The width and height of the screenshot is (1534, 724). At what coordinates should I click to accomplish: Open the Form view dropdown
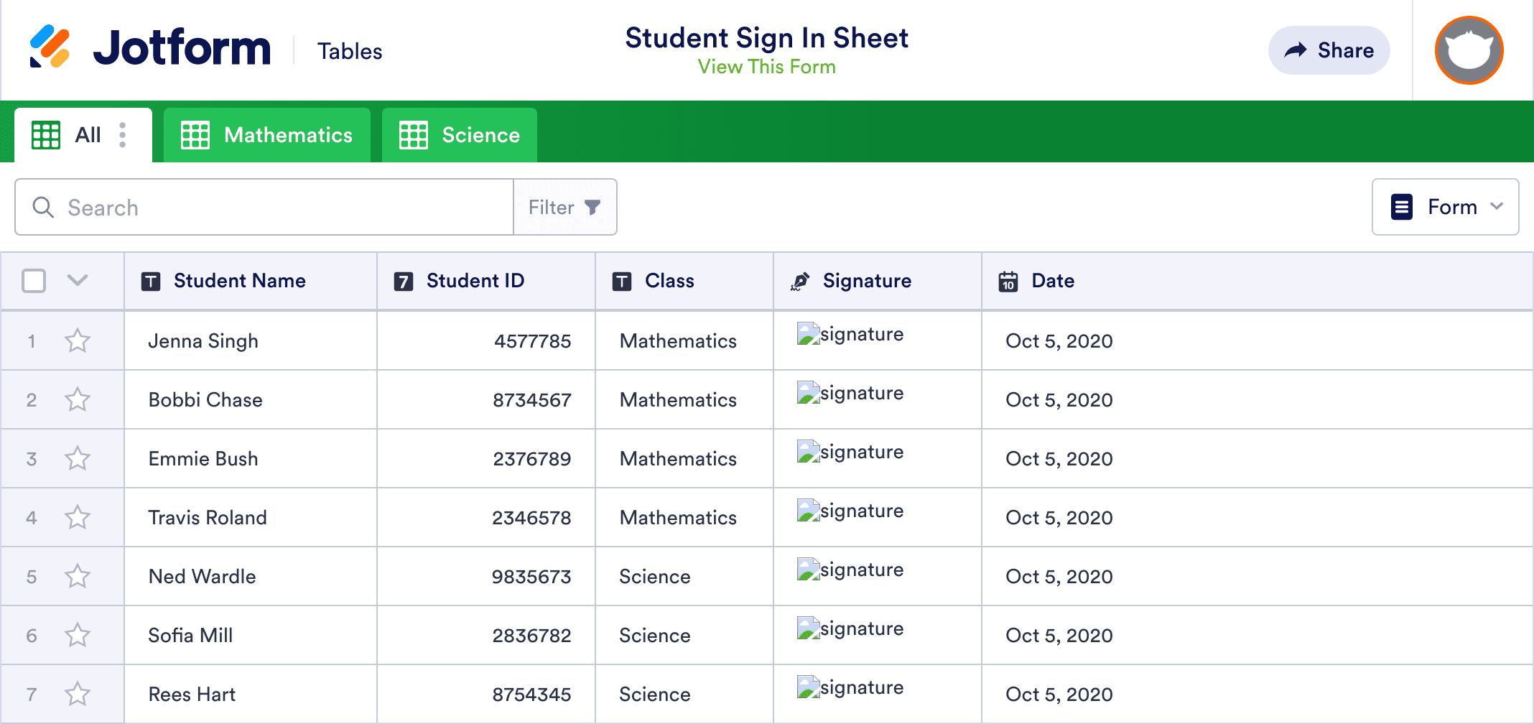1445,207
